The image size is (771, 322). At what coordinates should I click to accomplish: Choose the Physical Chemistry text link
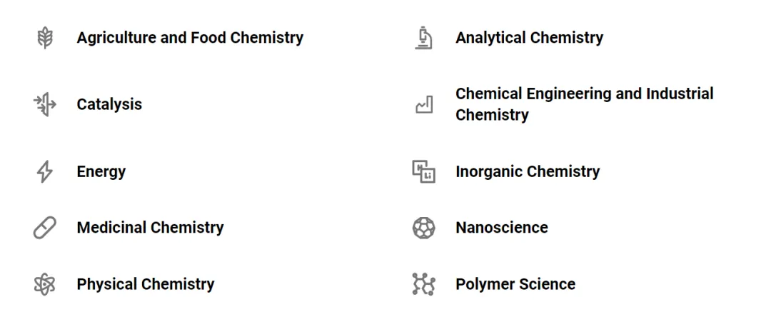146,284
